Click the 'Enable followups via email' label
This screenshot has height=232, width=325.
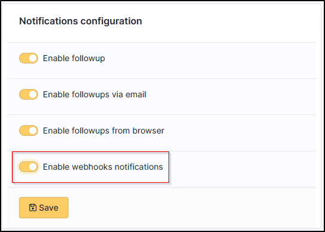(95, 94)
